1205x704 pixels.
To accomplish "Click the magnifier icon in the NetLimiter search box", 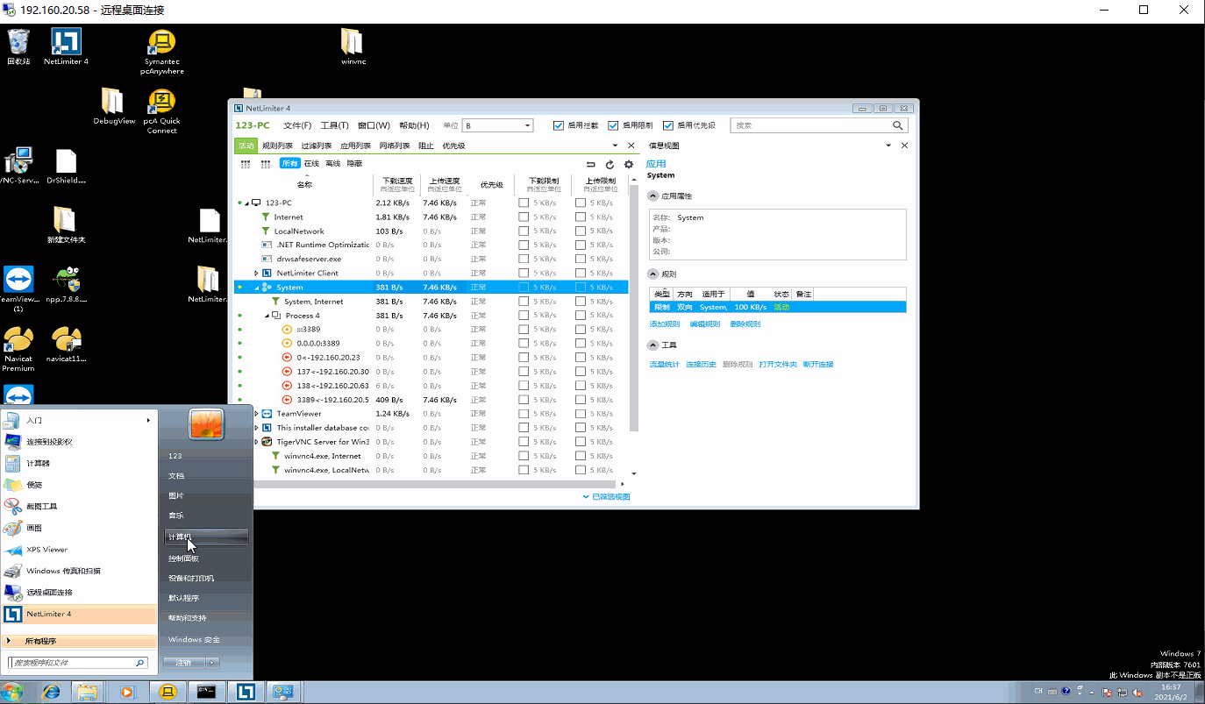I will (898, 125).
